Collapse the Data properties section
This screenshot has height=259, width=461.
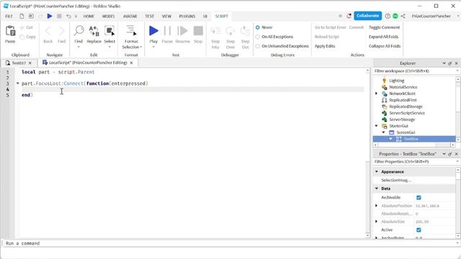point(377,188)
